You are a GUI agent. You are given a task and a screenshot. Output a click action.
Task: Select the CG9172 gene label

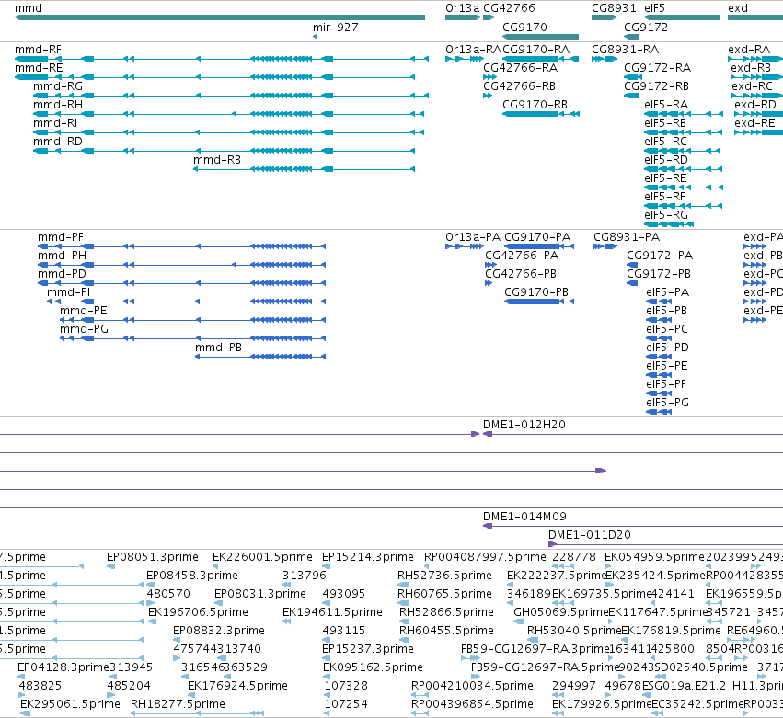pyautogui.click(x=646, y=28)
